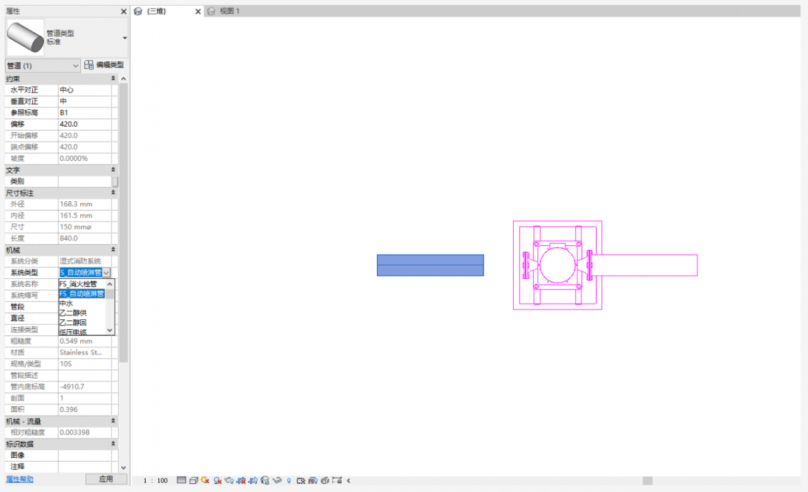Screen dimensions: 808x492
Task: Open the 属性帮助 link
Action: tap(20, 479)
